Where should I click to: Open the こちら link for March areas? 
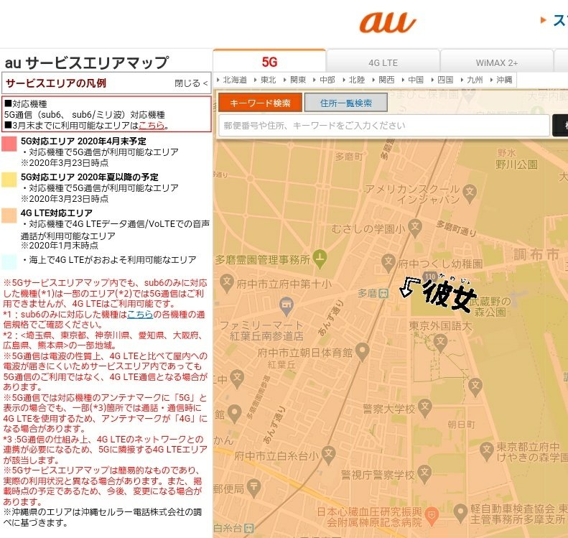pos(152,126)
